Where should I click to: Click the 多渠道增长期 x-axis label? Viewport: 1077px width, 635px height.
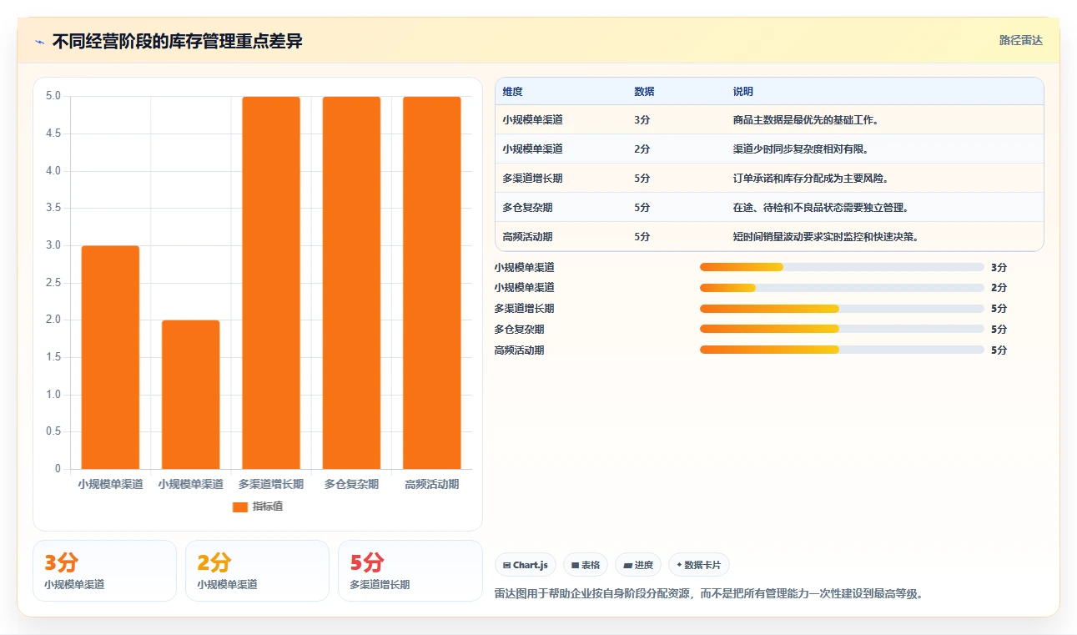tap(271, 484)
